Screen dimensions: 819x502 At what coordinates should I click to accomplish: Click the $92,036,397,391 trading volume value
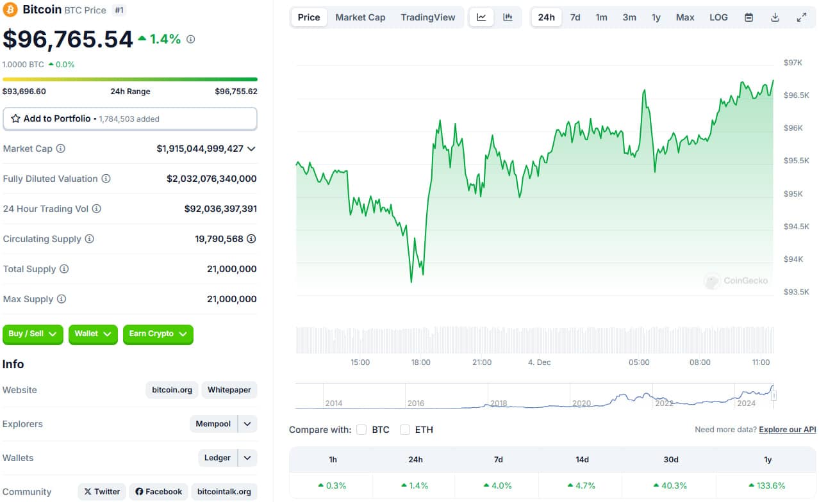pyautogui.click(x=220, y=209)
